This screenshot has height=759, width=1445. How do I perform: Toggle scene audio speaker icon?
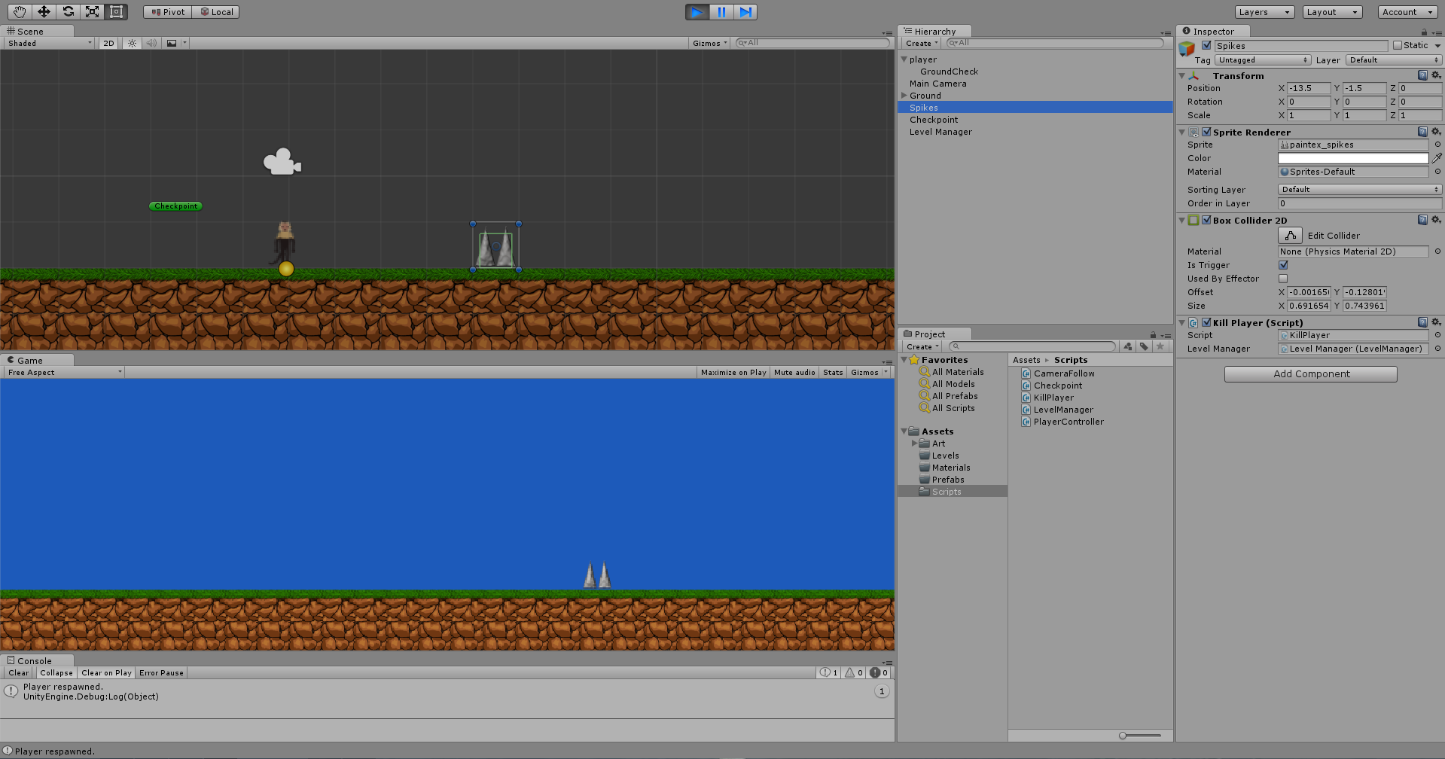151,43
